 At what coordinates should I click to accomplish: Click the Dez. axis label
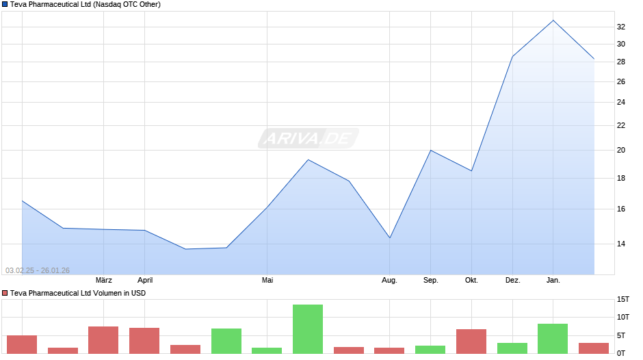512,281
